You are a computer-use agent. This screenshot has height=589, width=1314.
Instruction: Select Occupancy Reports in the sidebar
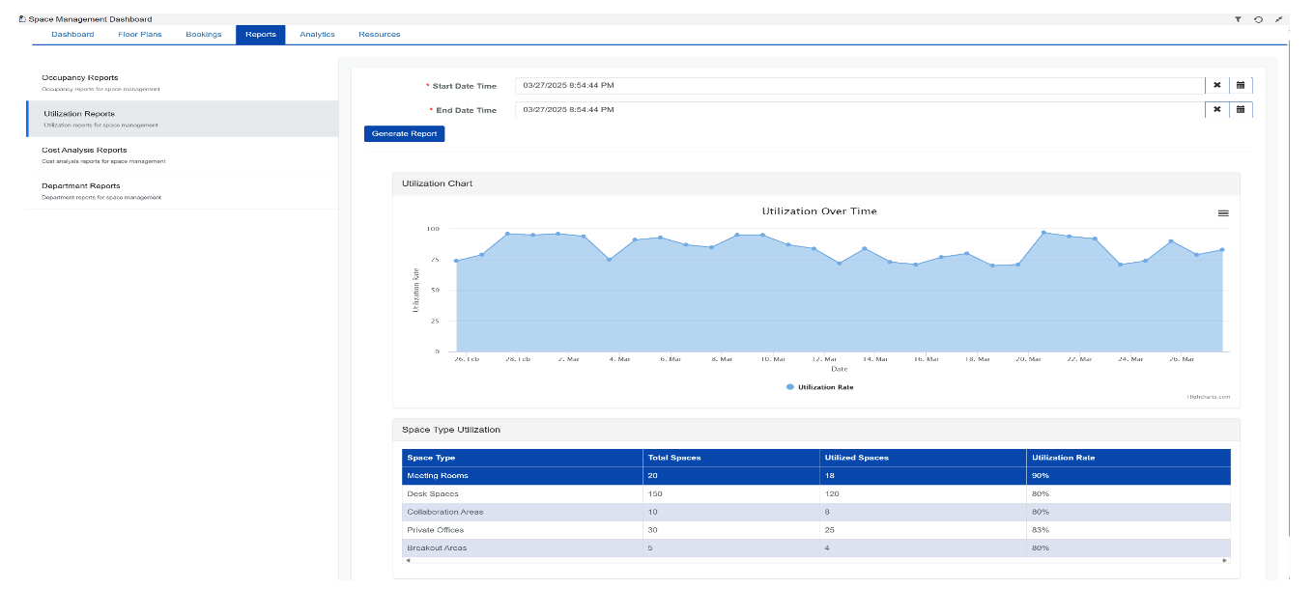coord(80,78)
